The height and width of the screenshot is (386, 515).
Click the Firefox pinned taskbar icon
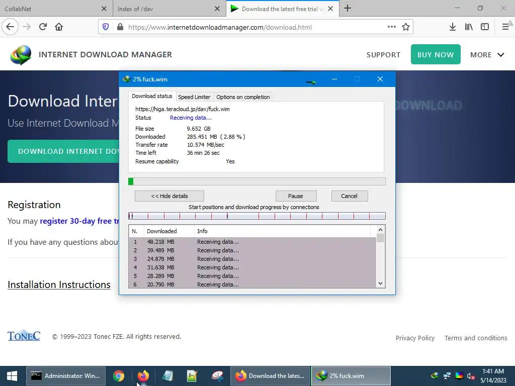[x=143, y=376]
